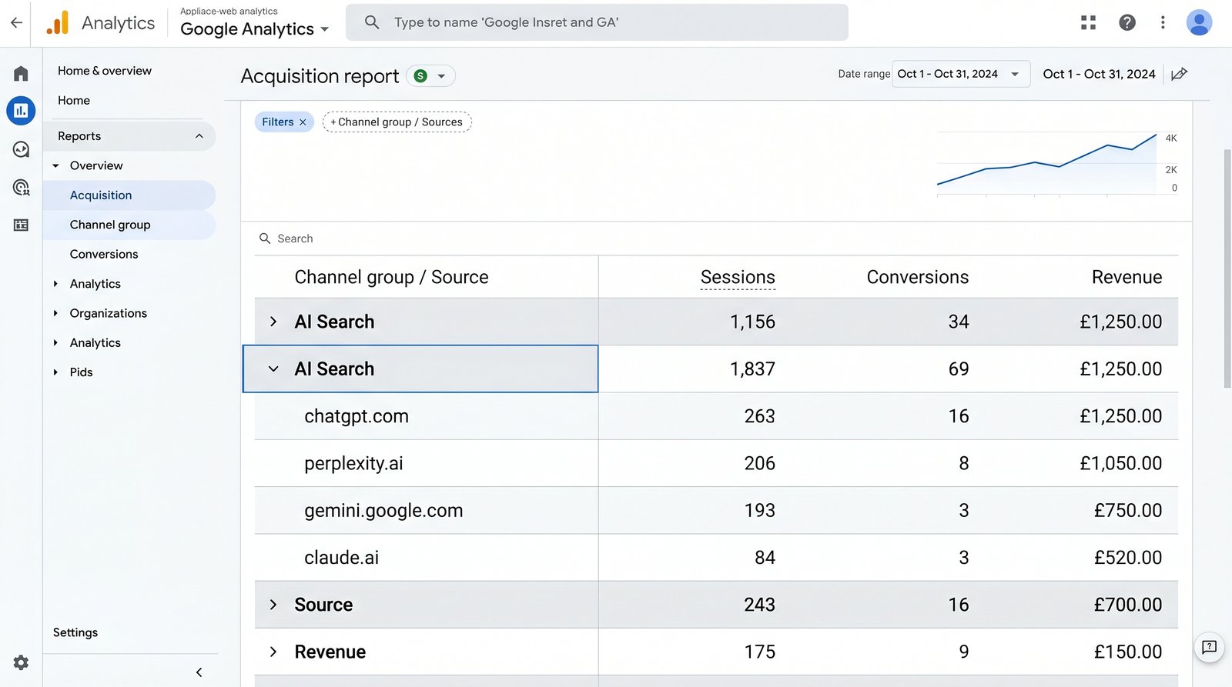Viewport: 1232px width, 687px height.
Task: Click the Channel group / Source header
Action: 391,277
